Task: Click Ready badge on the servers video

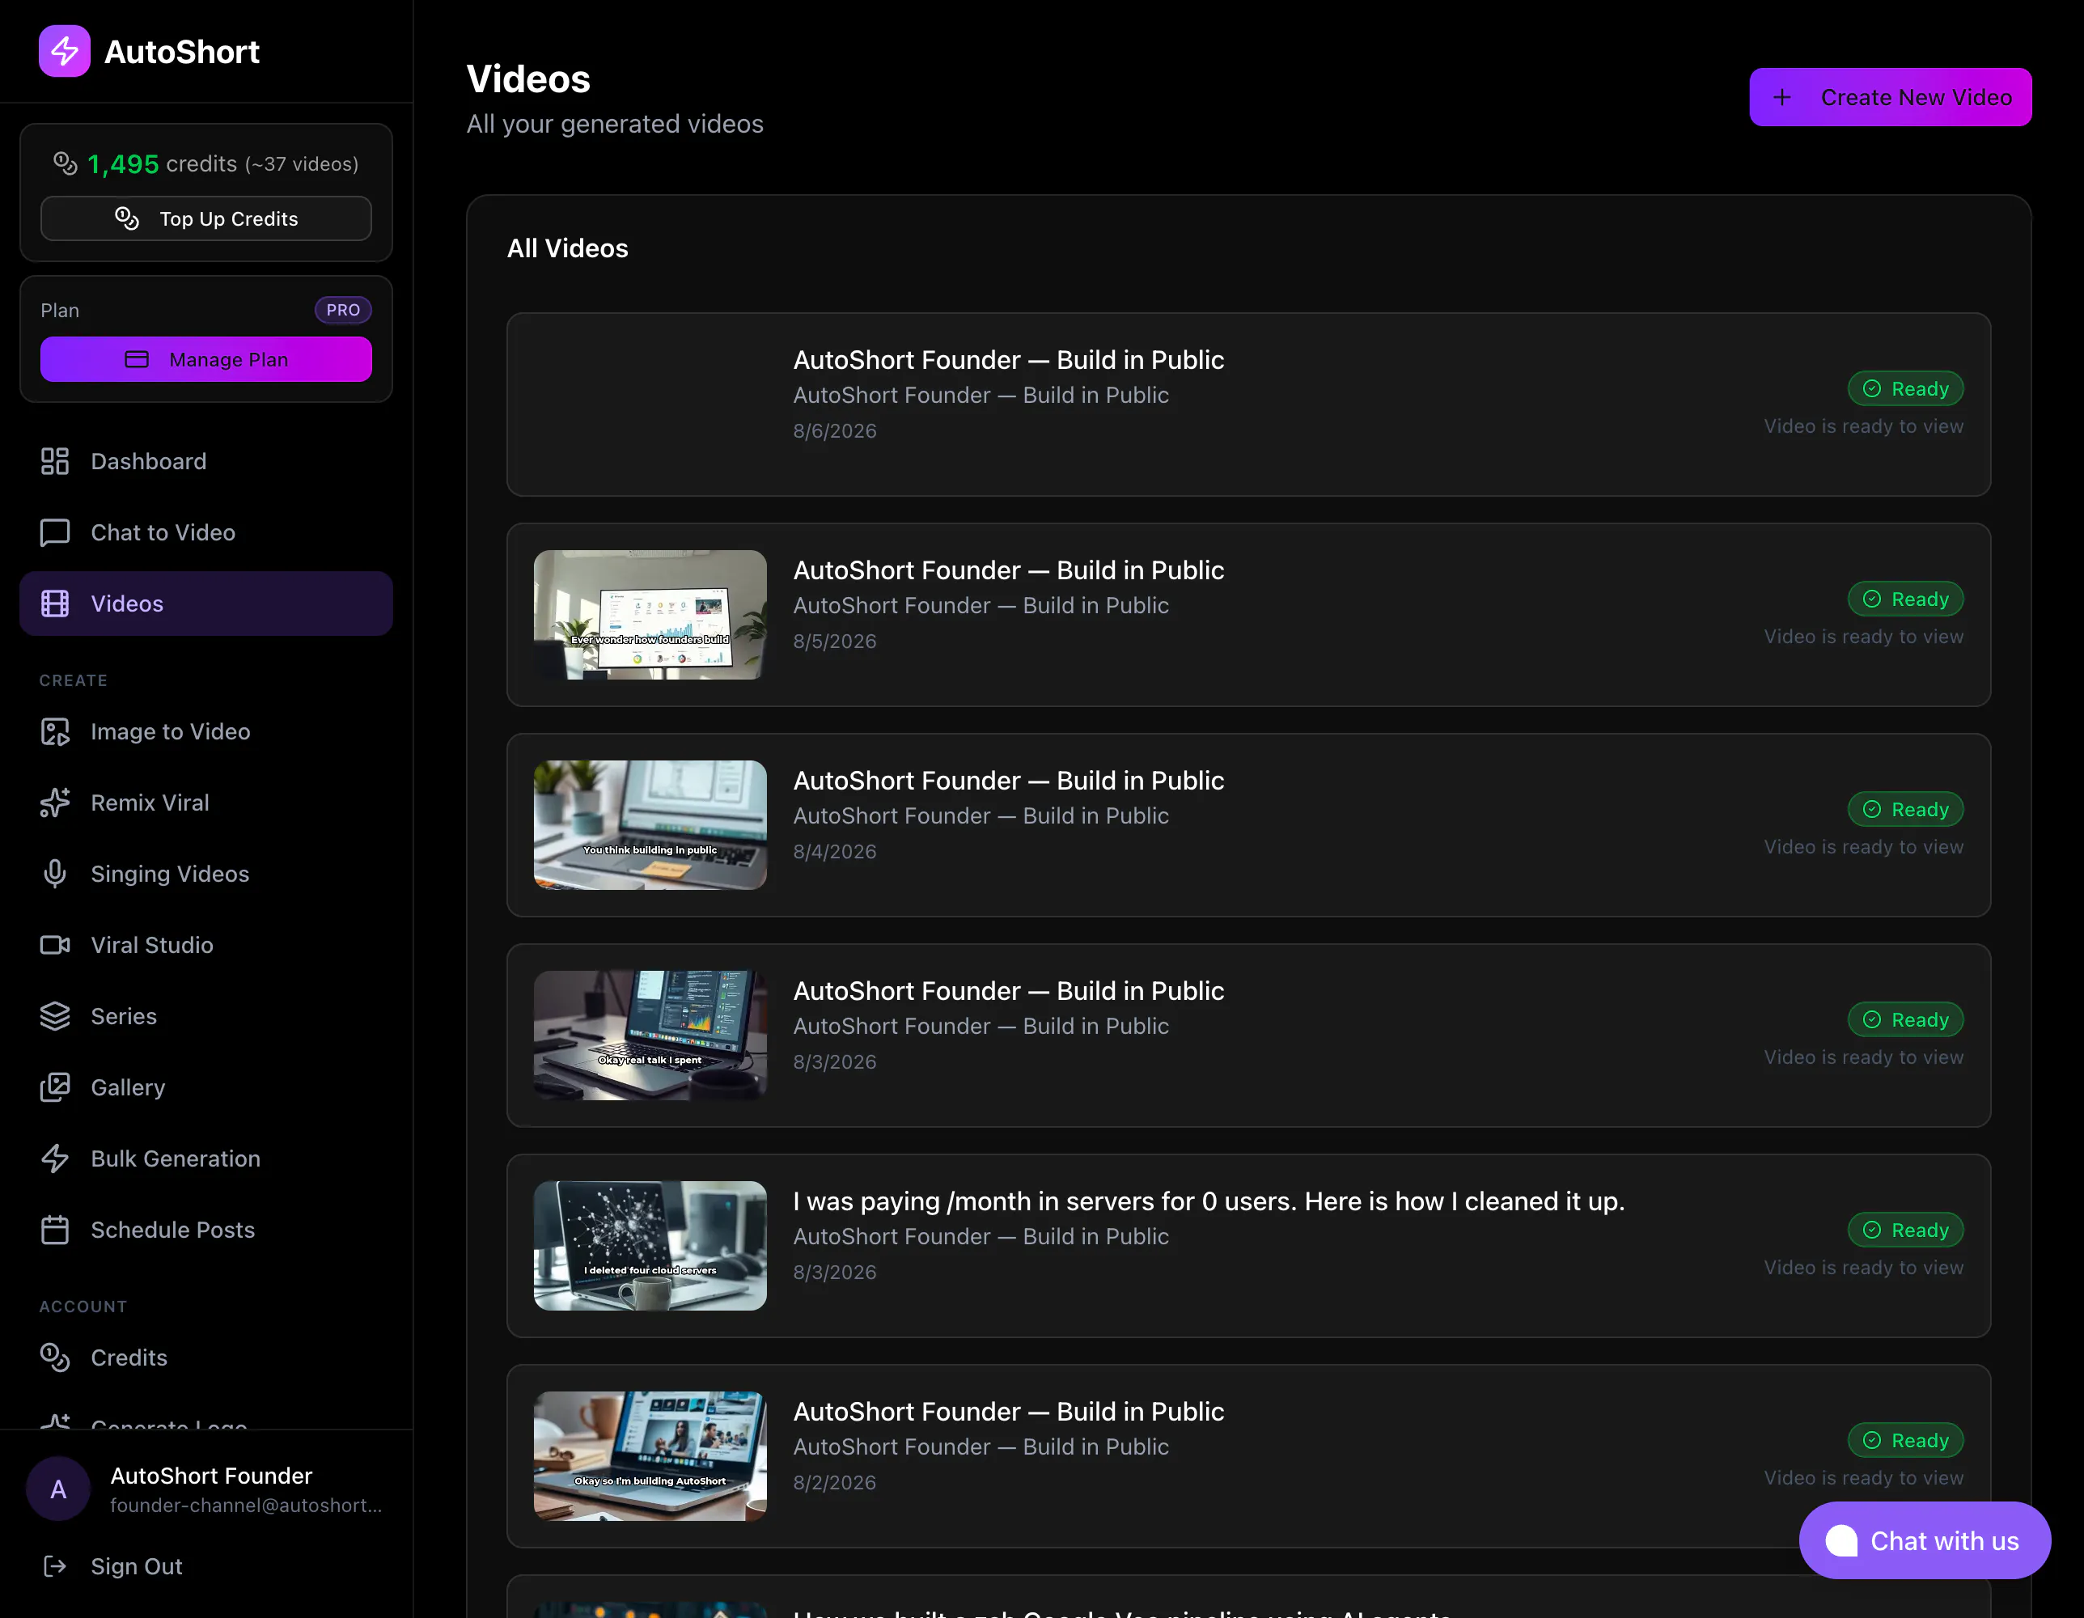Action: coord(1905,1230)
